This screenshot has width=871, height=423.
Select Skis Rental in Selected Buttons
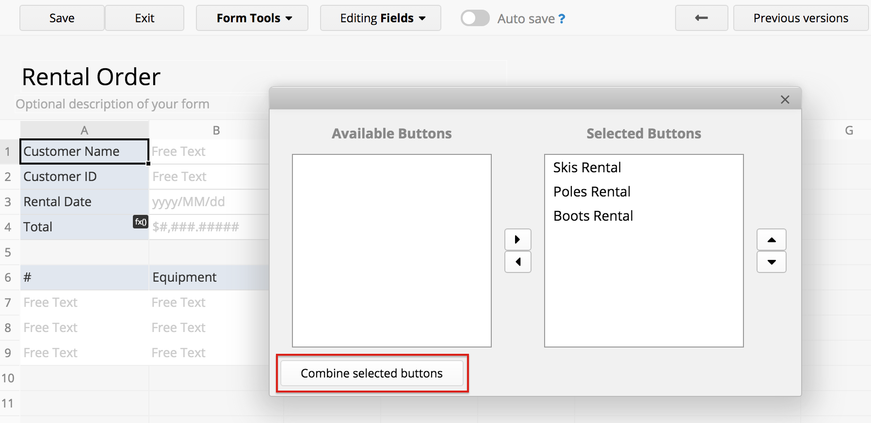(587, 167)
